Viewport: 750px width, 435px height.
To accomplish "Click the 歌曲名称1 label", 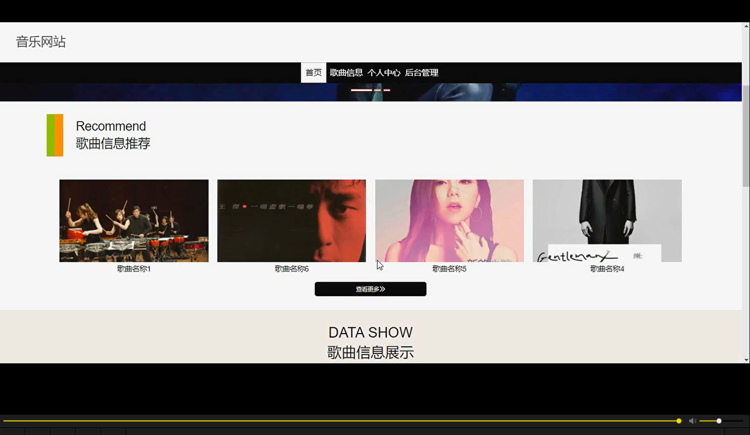I will 134,269.
